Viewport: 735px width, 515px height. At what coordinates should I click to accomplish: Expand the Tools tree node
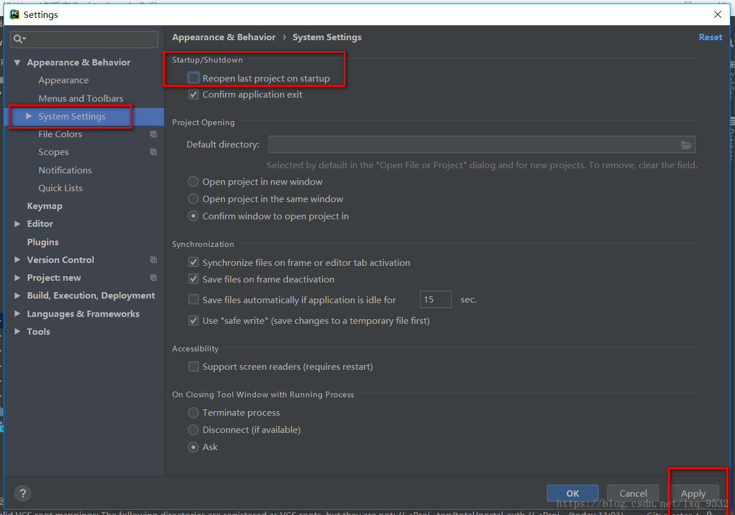tap(17, 331)
